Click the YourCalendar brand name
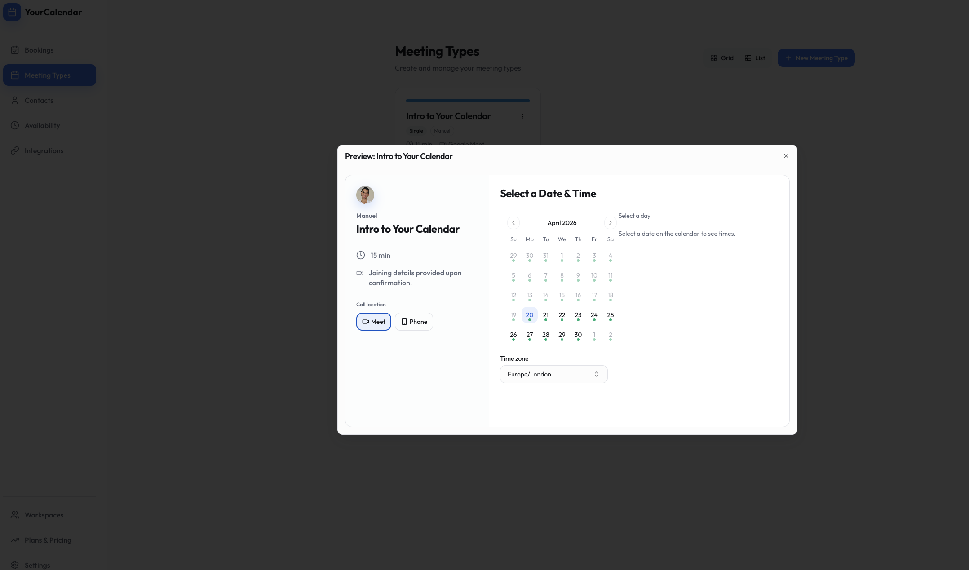This screenshot has height=570, width=969. pos(53,12)
